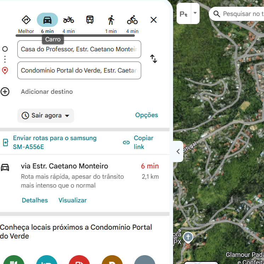
Task: Edit the Condomínio Portal do Verde destination field
Action: point(79,70)
